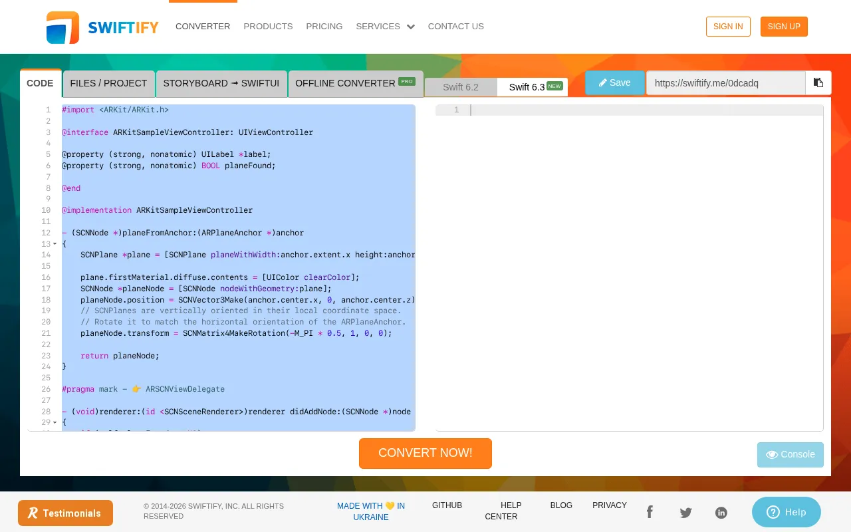Click the 'return planeNode;' line
Viewport: 851px width, 532px height.
[120, 356]
